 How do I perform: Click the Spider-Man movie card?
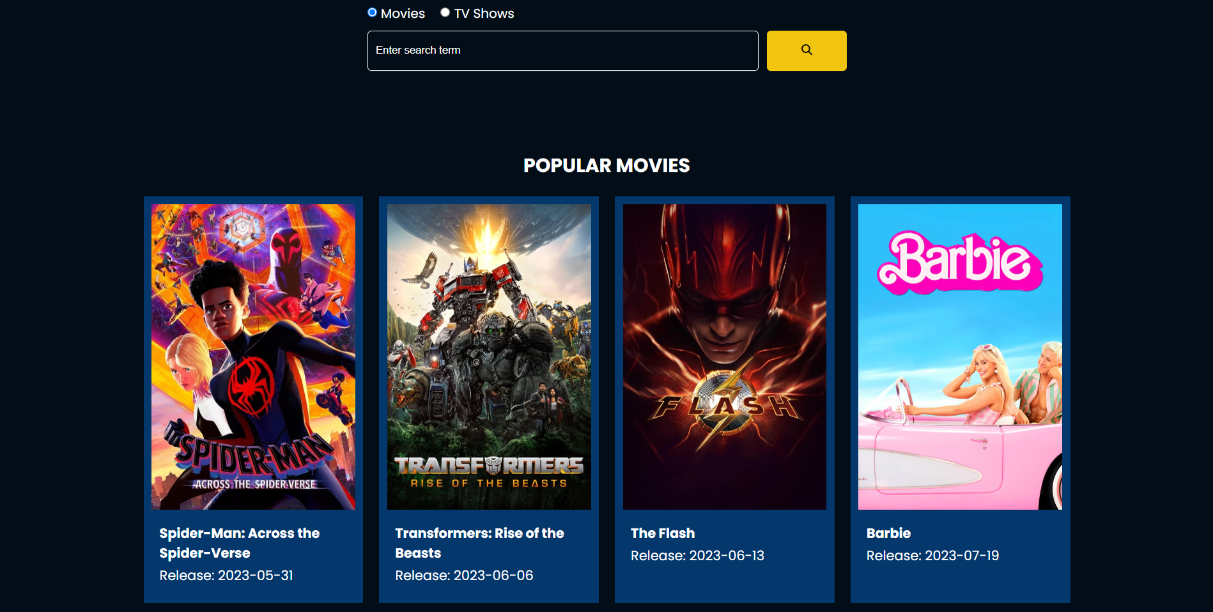253,399
